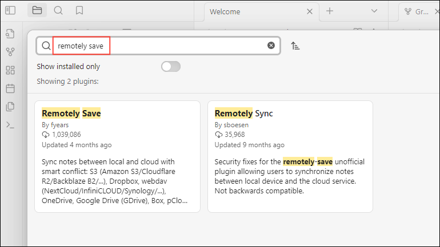Open the bookmarks icon

(x=79, y=11)
